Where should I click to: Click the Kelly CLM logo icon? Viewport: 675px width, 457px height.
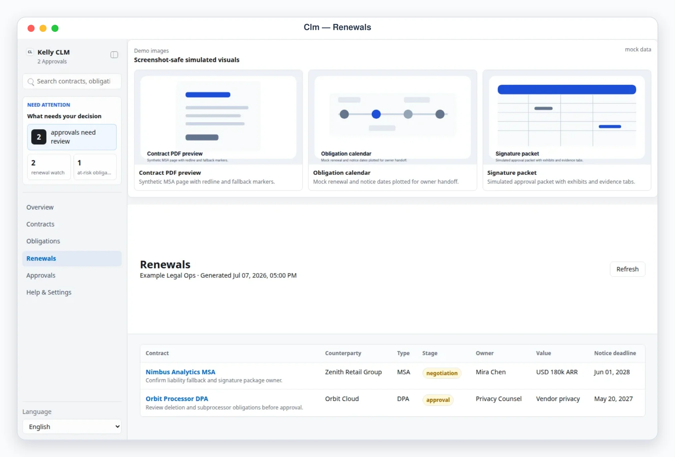tap(30, 52)
